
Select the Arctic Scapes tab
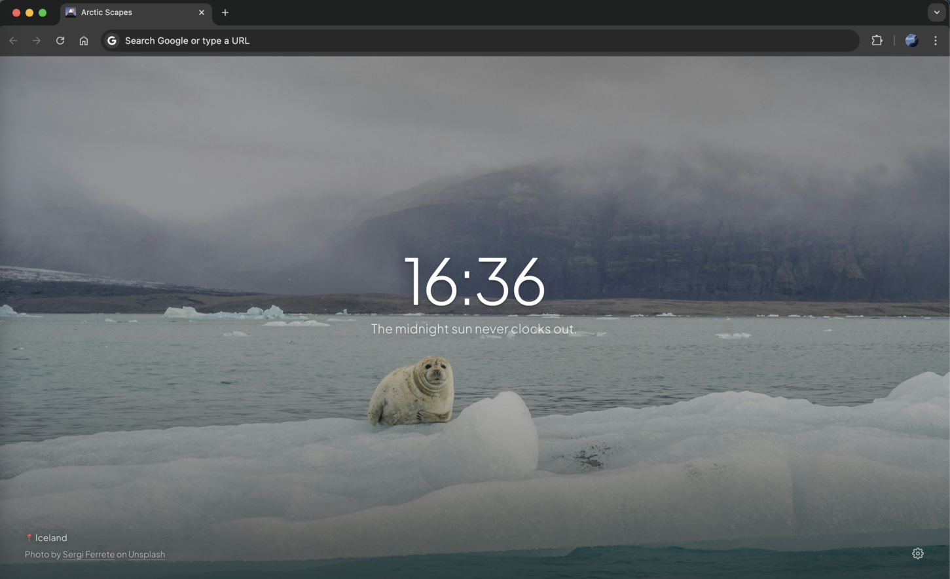coord(124,12)
